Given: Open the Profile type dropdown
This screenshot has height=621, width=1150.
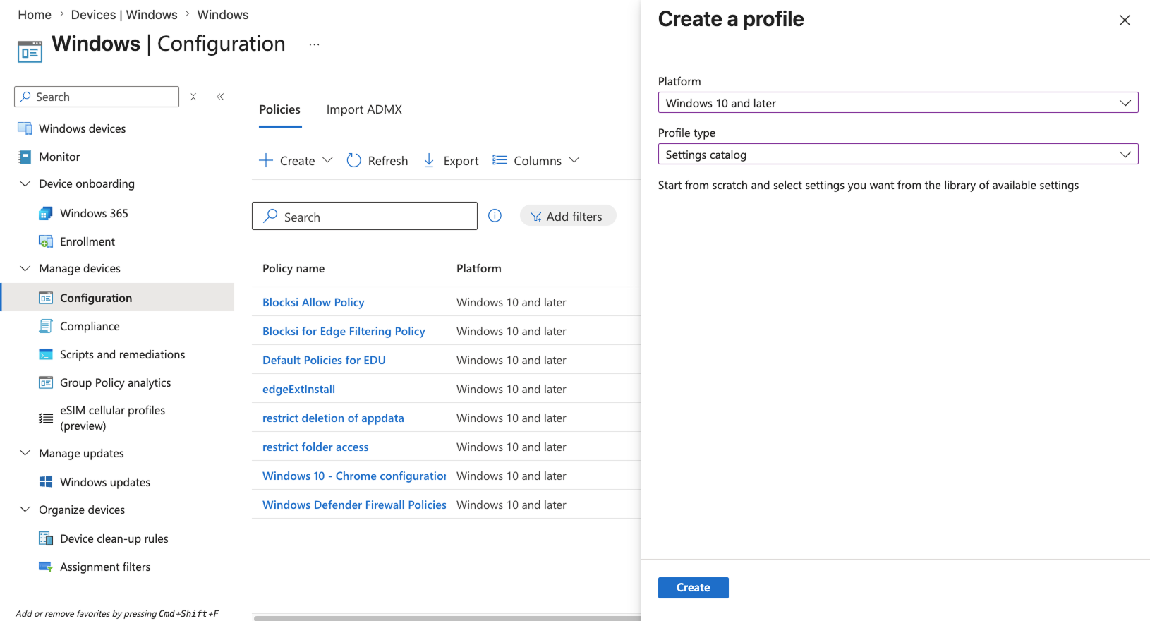Looking at the screenshot, I should (x=898, y=155).
